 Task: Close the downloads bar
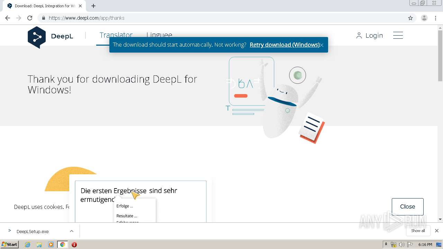coord(437,231)
